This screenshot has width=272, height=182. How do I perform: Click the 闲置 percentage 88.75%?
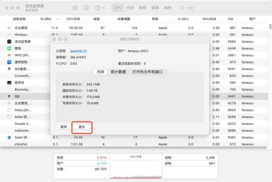click(x=101, y=169)
